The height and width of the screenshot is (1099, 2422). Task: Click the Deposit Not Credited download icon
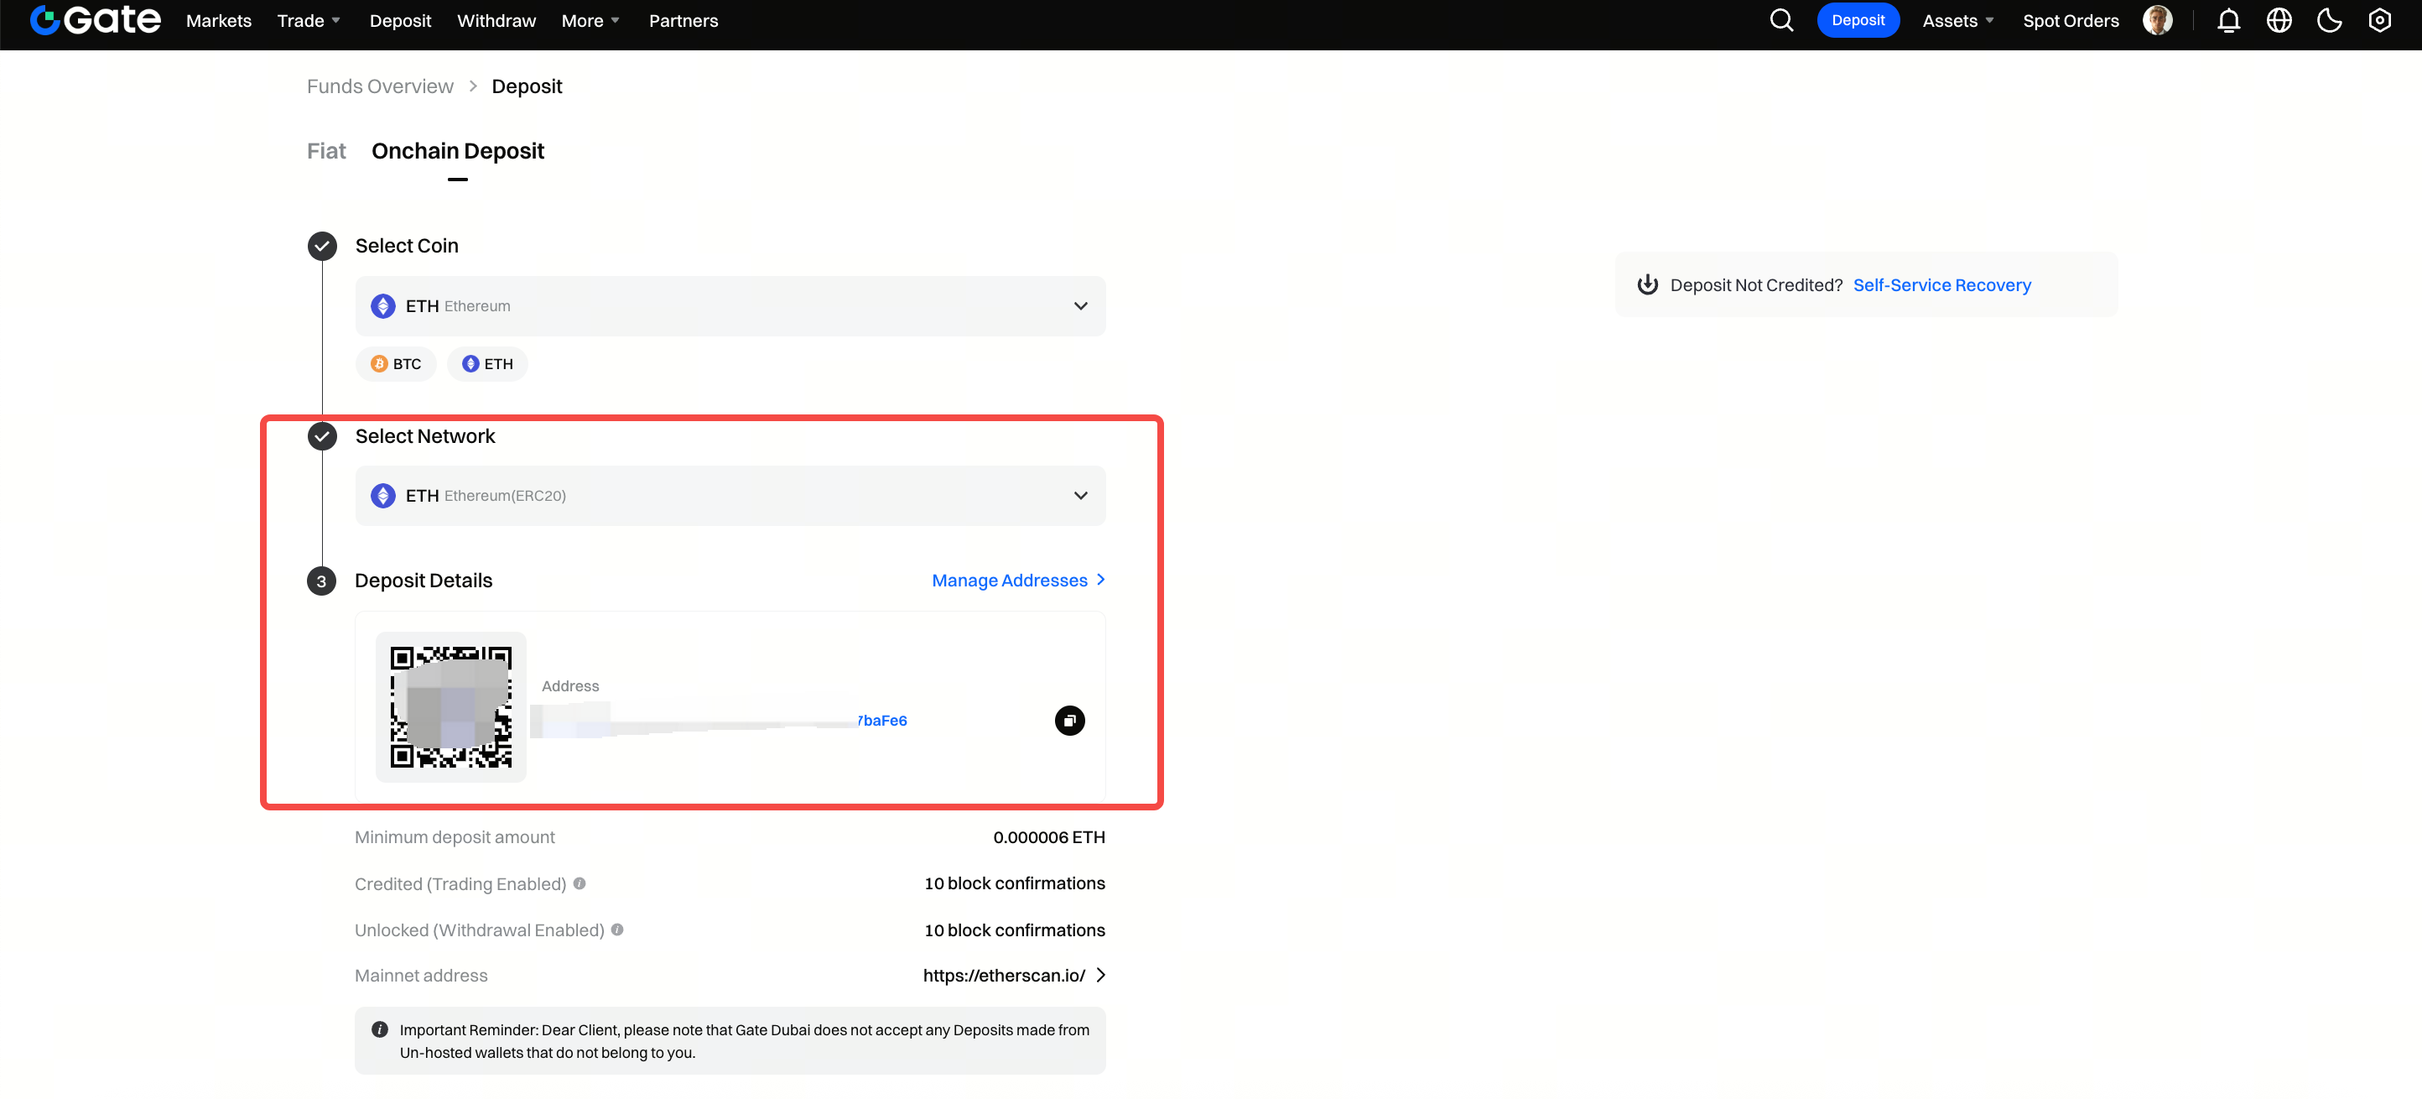tap(1647, 284)
